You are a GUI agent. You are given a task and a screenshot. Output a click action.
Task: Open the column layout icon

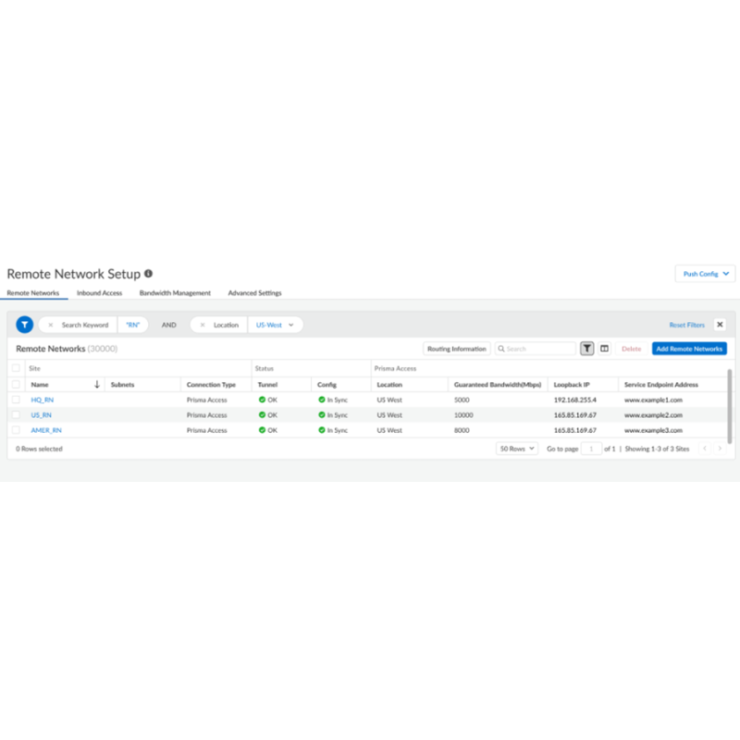point(604,349)
